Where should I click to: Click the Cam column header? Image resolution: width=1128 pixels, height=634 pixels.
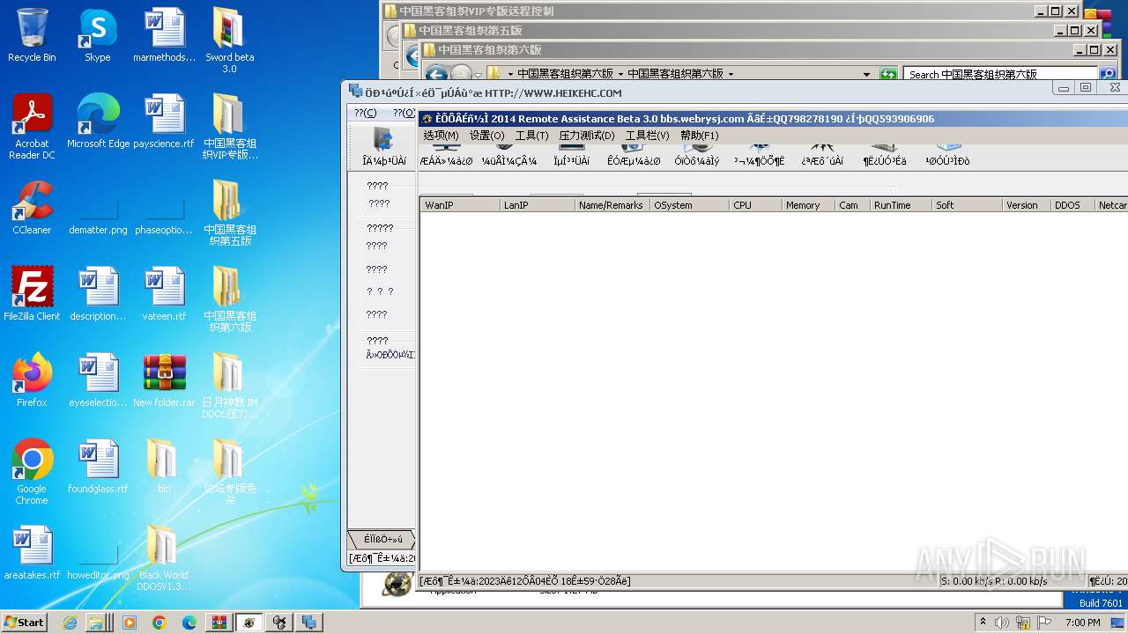852,205
